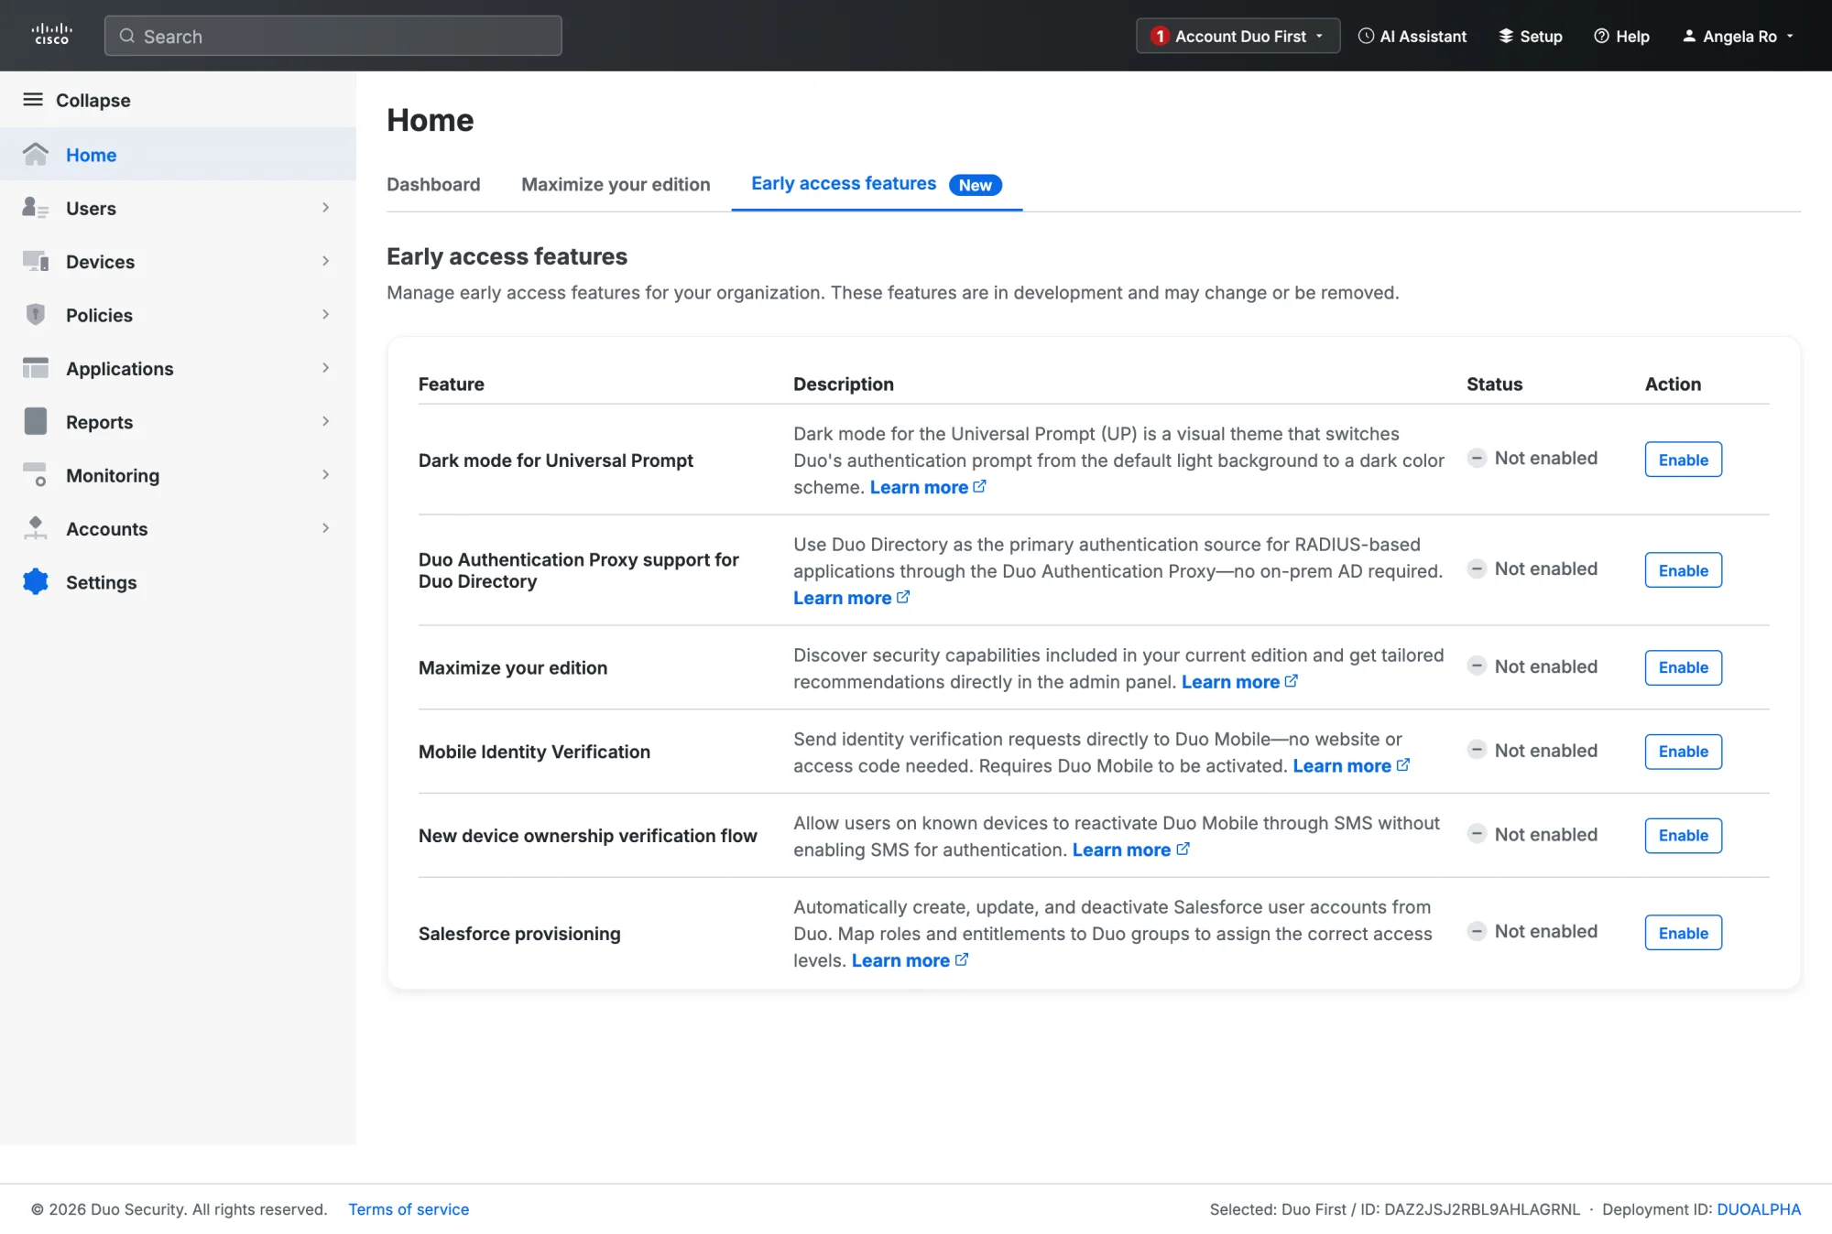
Task: Click external link icon in Mobile Identity Verification row
Action: point(1403,764)
